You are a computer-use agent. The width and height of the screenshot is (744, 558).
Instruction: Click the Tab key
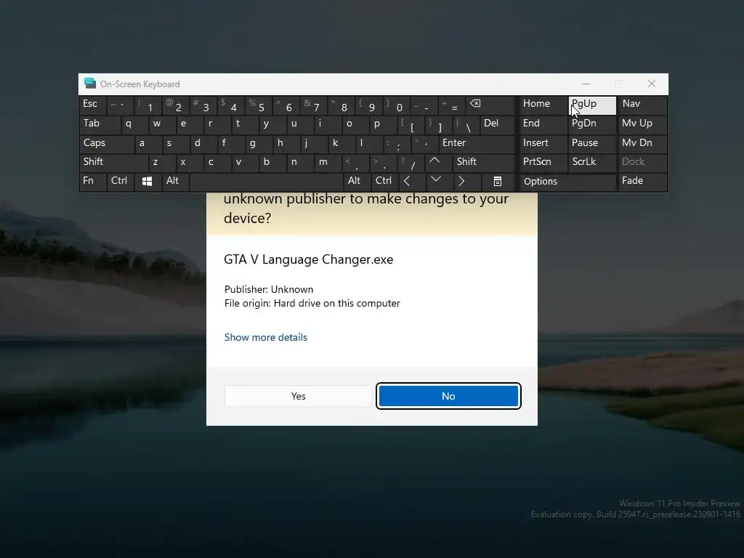[x=99, y=124]
